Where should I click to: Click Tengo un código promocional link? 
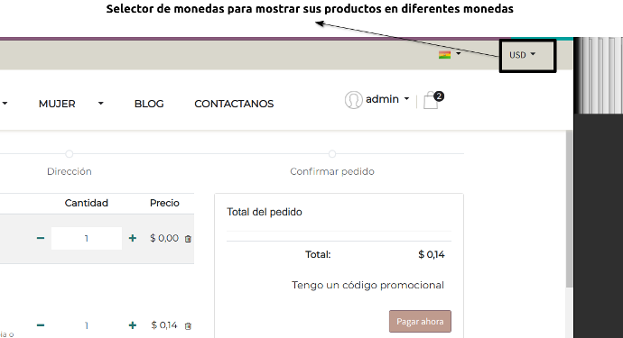(367, 285)
